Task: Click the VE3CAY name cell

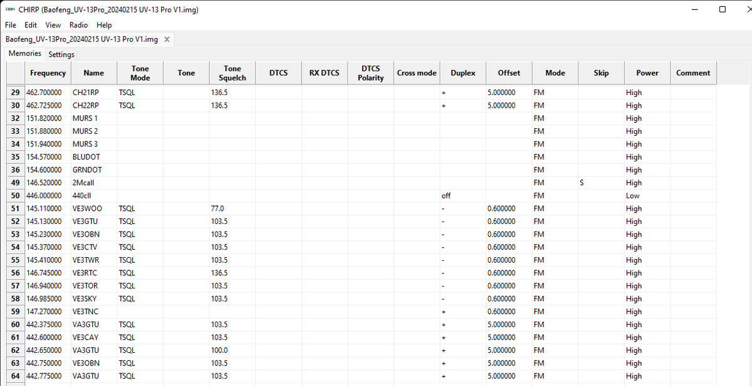Action: pyautogui.click(x=94, y=338)
